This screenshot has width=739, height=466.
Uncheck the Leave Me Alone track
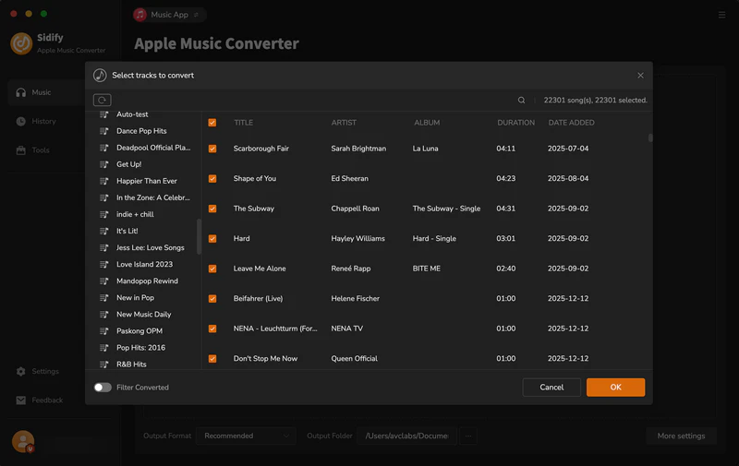[212, 269]
